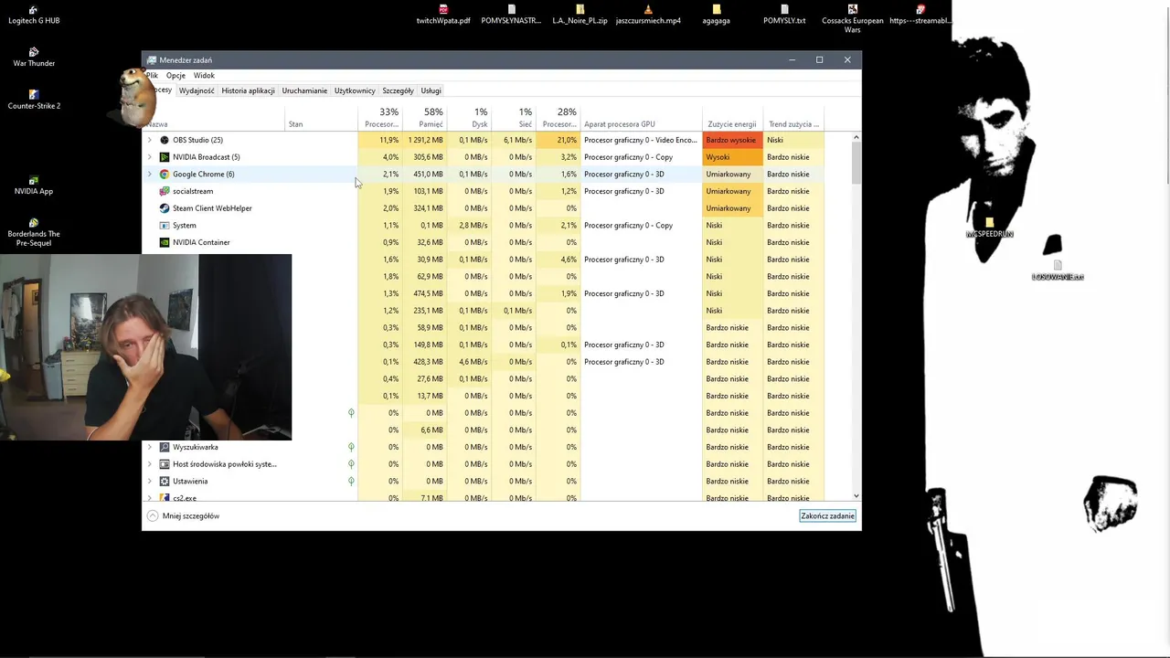This screenshot has width=1170, height=658.
Task: Select the Ustawienia process icon
Action: pyautogui.click(x=165, y=481)
